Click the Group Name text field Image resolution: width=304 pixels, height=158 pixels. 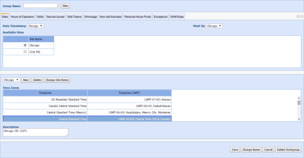(x=40, y=6)
